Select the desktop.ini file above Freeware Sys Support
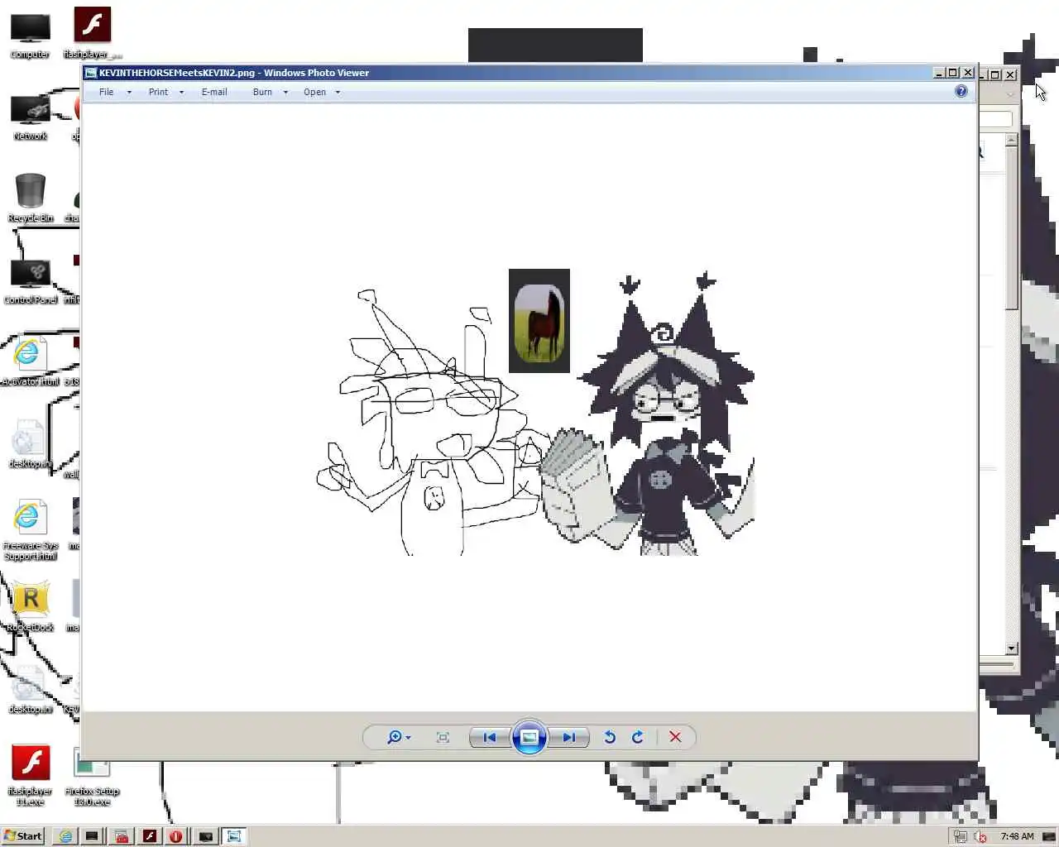Image resolution: width=1059 pixels, height=847 pixels. tap(30, 443)
